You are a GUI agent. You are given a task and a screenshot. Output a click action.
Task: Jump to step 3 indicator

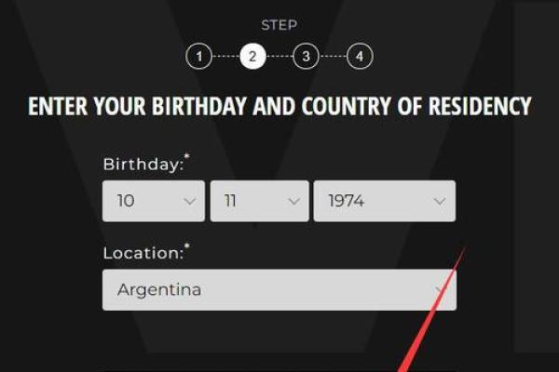[306, 56]
